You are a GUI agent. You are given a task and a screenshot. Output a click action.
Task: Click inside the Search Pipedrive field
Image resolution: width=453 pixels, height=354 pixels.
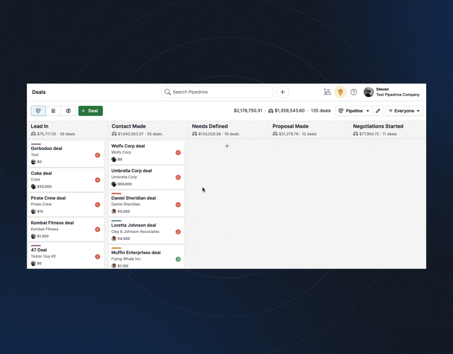[x=217, y=92]
